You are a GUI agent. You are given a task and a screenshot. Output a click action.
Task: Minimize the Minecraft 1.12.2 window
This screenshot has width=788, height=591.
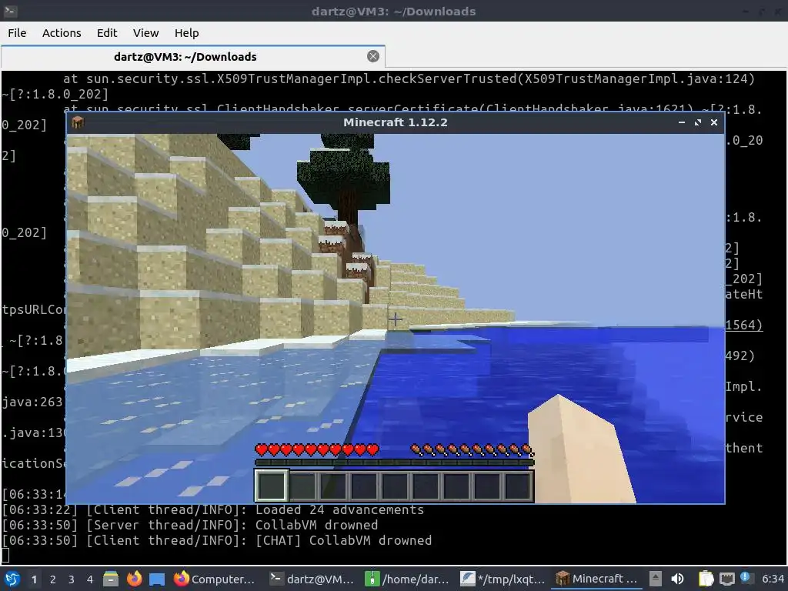(x=682, y=122)
